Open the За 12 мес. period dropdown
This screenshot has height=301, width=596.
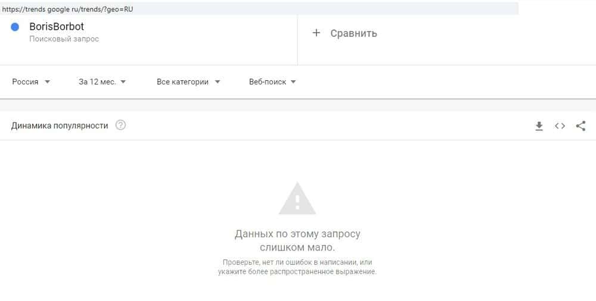[103, 81]
